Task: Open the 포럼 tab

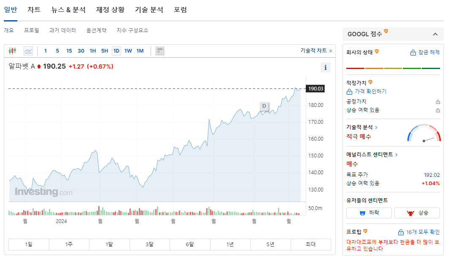Action: pyautogui.click(x=180, y=10)
